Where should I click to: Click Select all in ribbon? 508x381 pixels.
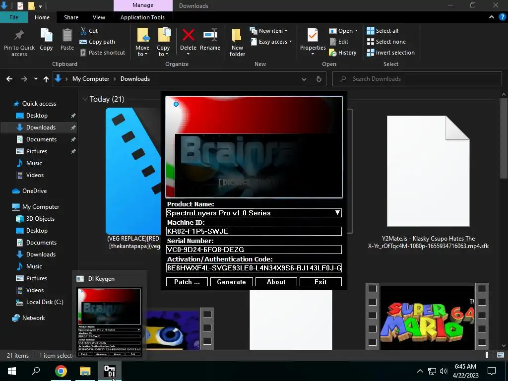tap(382, 31)
